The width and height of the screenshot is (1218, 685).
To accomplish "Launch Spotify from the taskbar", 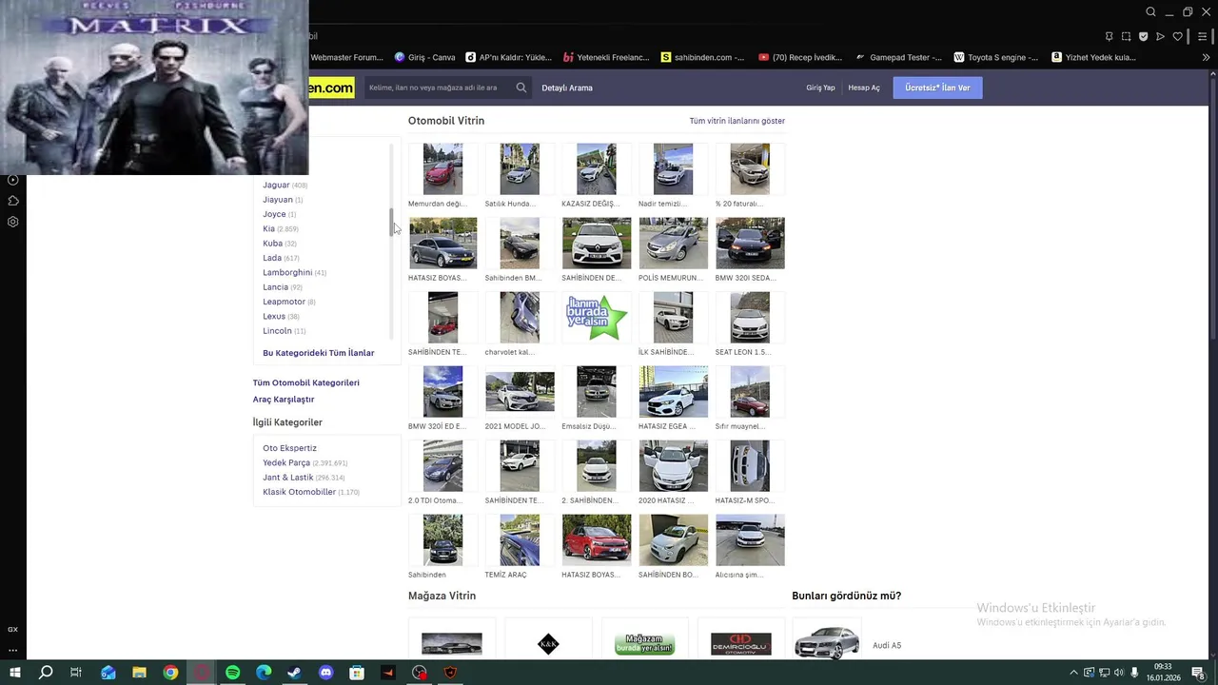I will pyautogui.click(x=232, y=673).
